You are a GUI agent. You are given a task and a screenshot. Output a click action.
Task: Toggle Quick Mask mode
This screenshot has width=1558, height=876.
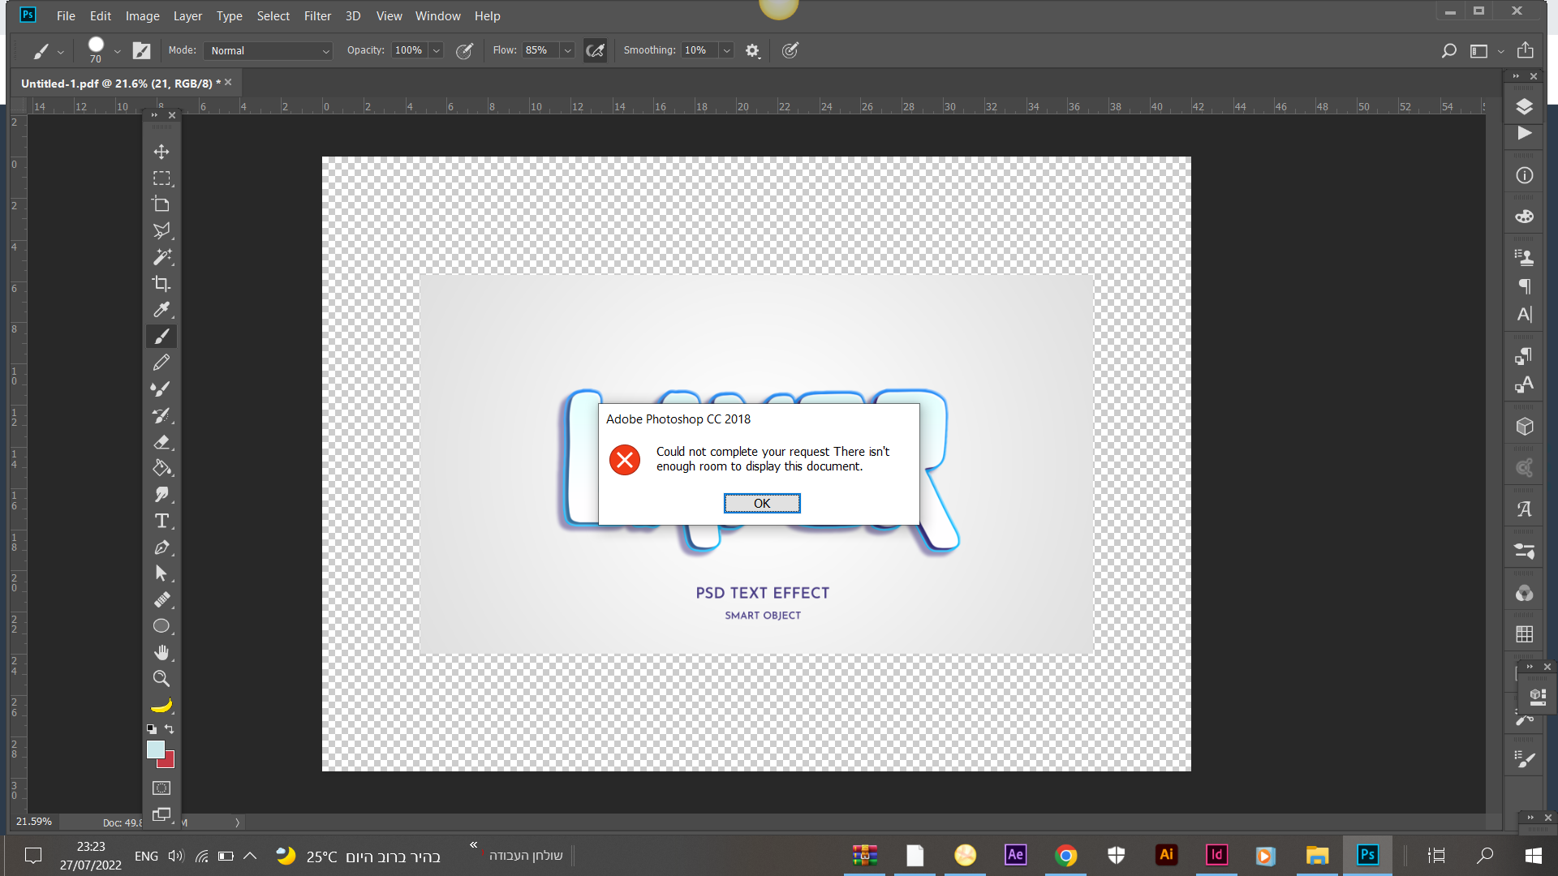point(161,788)
